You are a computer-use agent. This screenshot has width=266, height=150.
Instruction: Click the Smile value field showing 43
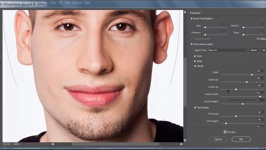coord(260,71)
